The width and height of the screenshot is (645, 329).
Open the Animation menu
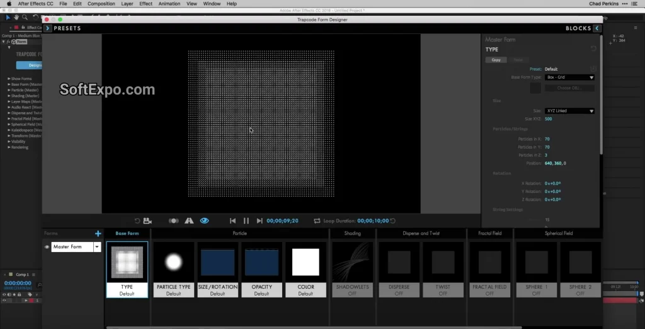(169, 4)
